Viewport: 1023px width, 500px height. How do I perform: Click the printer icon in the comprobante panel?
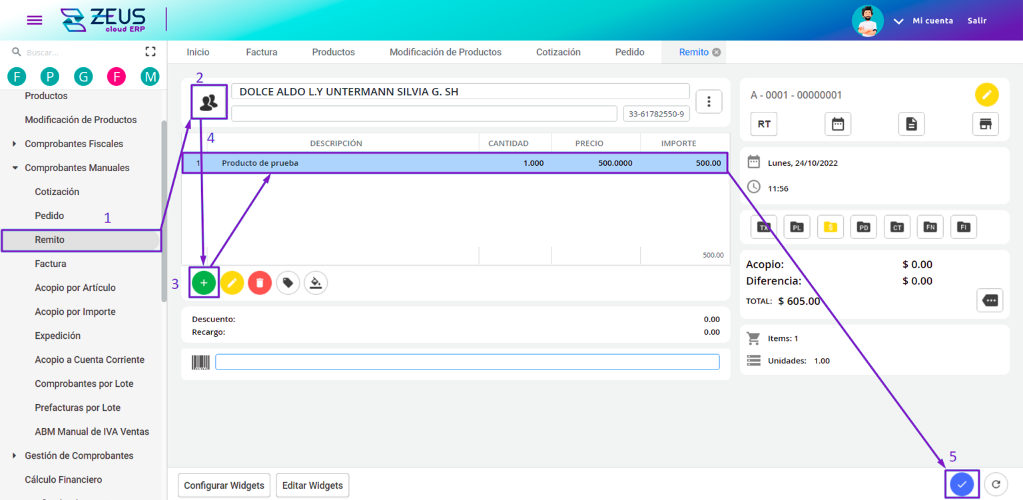(x=986, y=124)
